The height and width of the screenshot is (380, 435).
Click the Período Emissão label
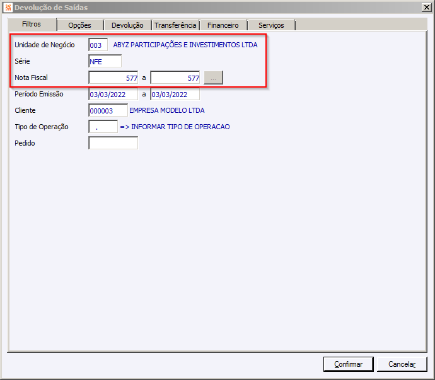point(39,94)
